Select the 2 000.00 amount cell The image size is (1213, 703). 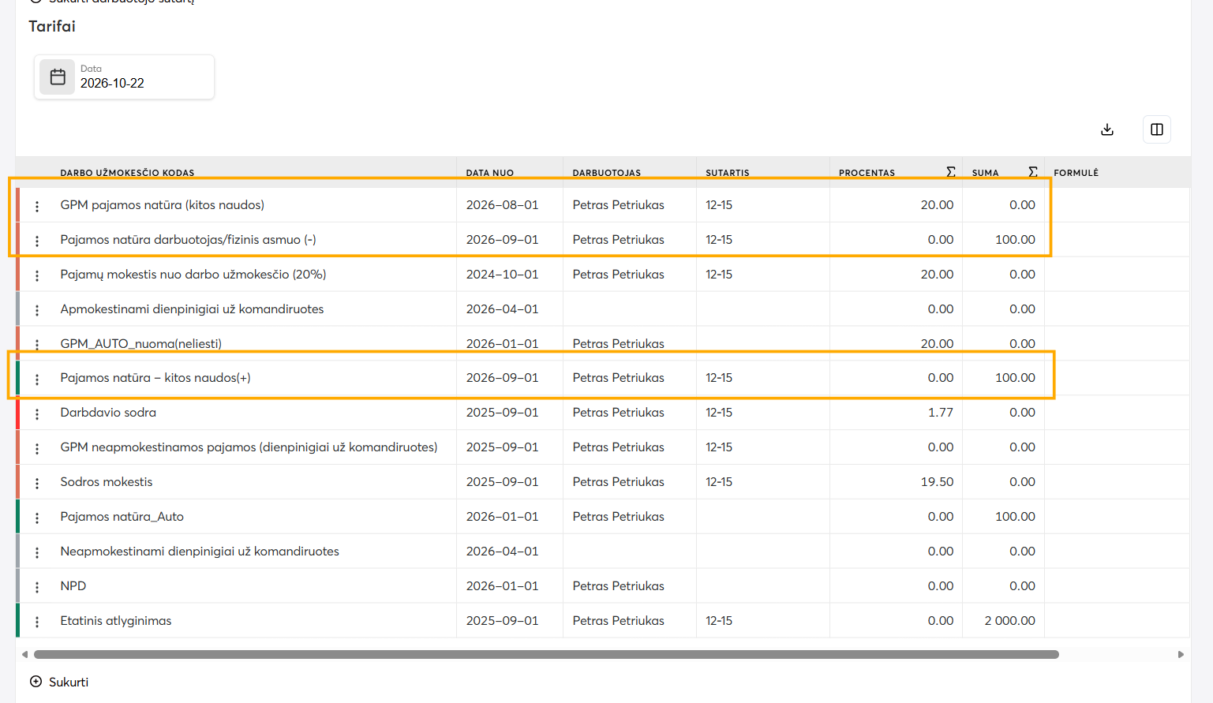(x=1010, y=620)
